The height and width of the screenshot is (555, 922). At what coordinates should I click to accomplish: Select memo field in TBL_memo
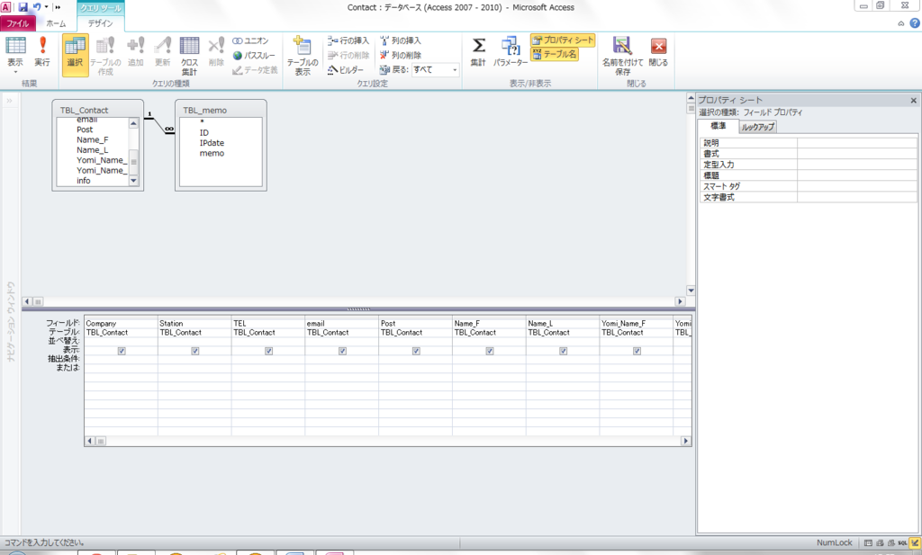(212, 153)
